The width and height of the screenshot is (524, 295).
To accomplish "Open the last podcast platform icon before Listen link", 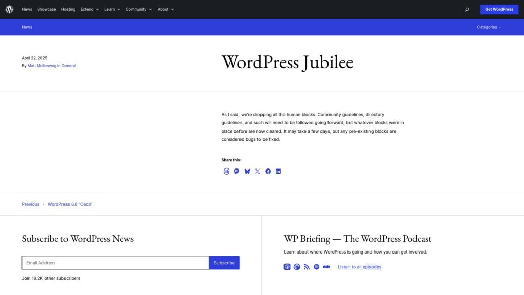I will [x=326, y=267].
